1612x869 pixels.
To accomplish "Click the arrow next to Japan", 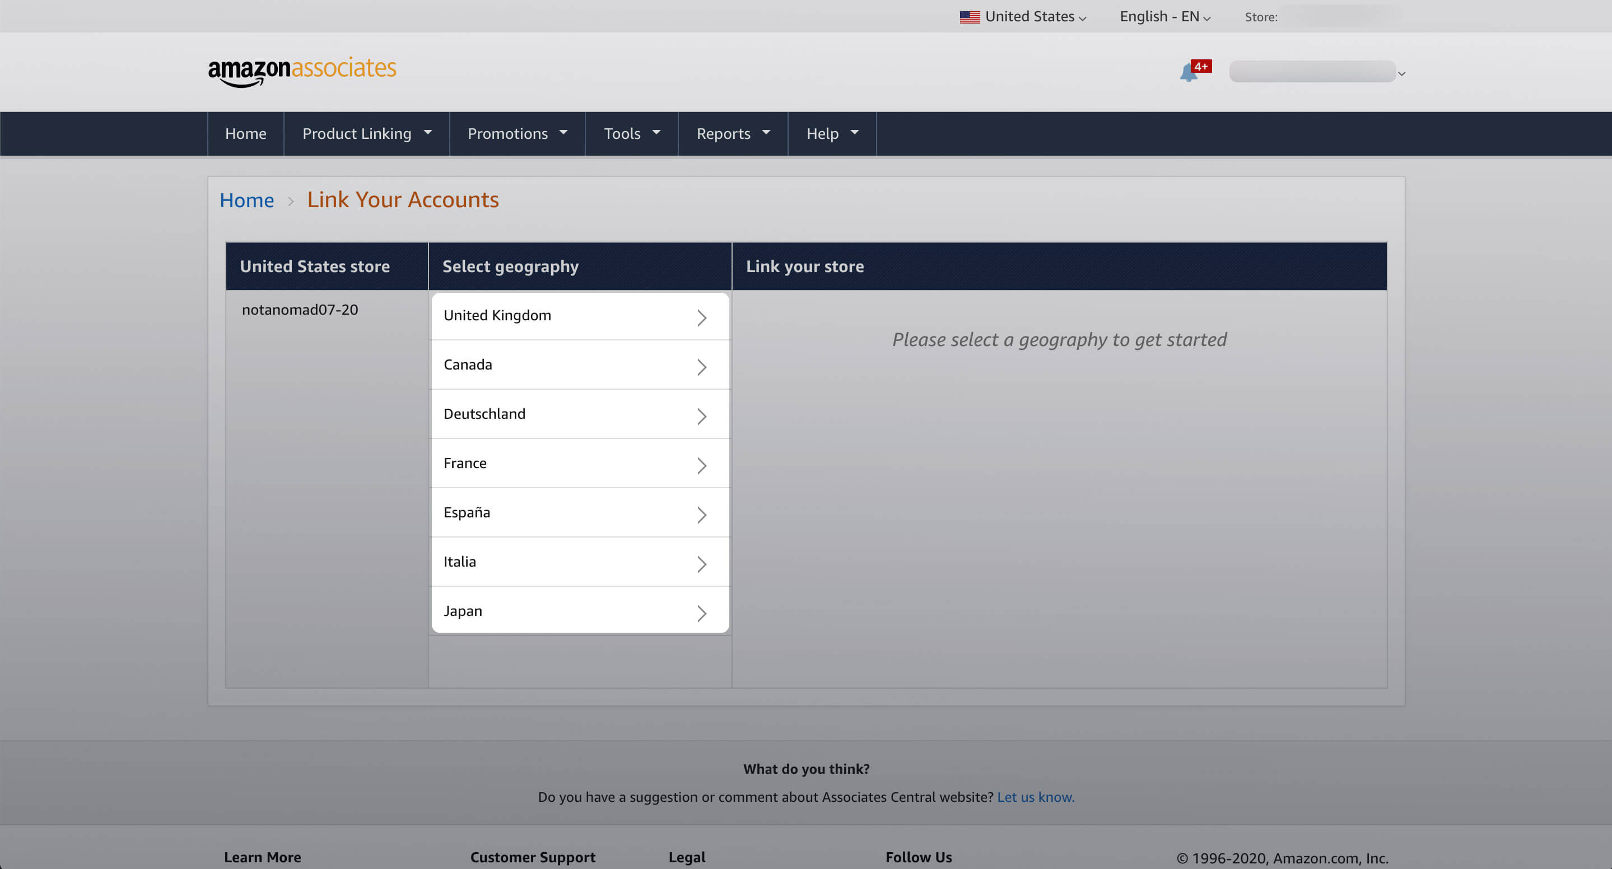I will (701, 613).
